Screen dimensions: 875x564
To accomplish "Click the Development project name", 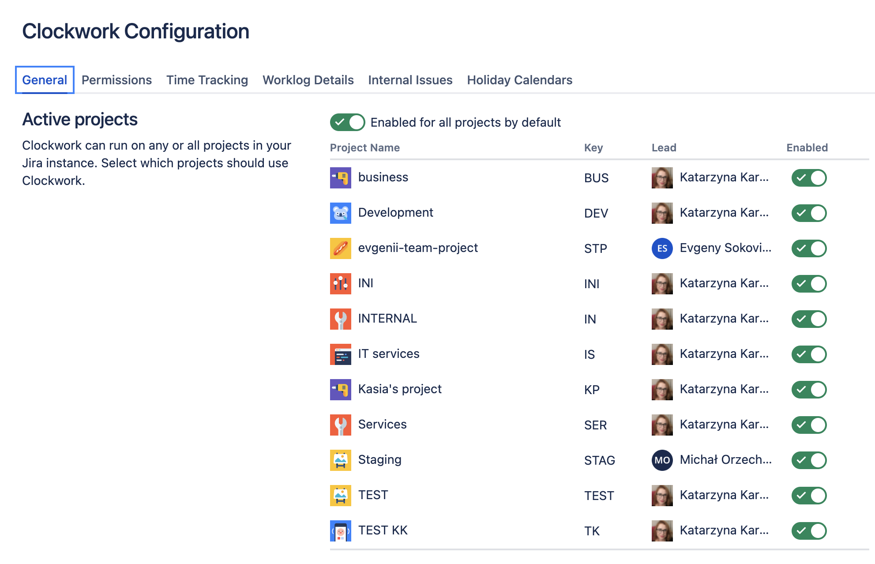I will pyautogui.click(x=395, y=213).
